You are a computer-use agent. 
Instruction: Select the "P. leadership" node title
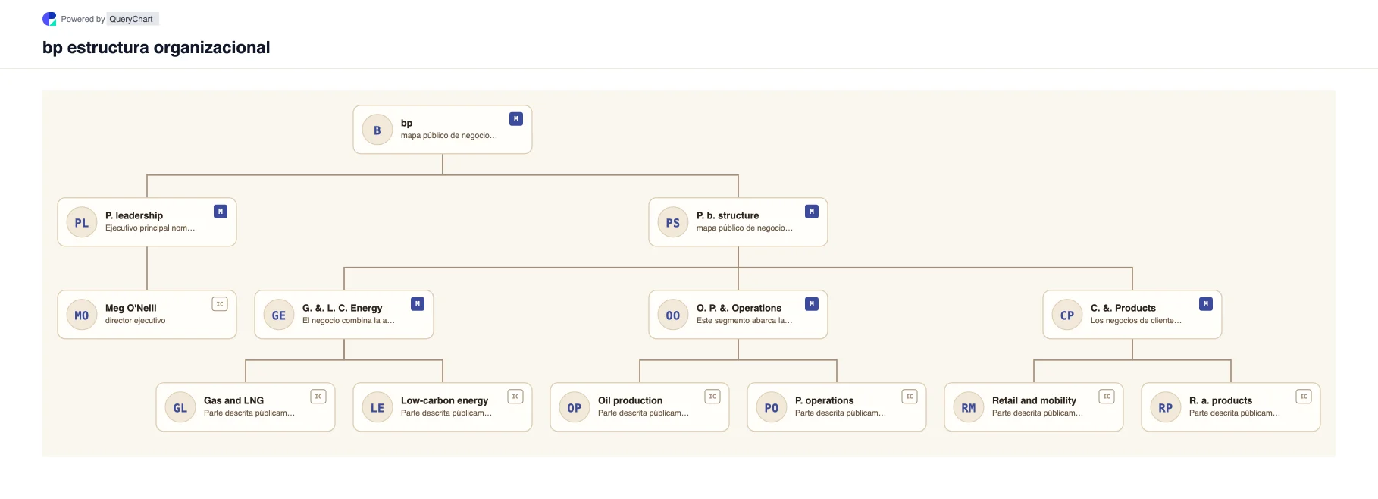coord(134,215)
